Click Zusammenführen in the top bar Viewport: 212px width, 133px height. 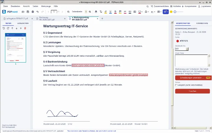[x=160, y=6]
